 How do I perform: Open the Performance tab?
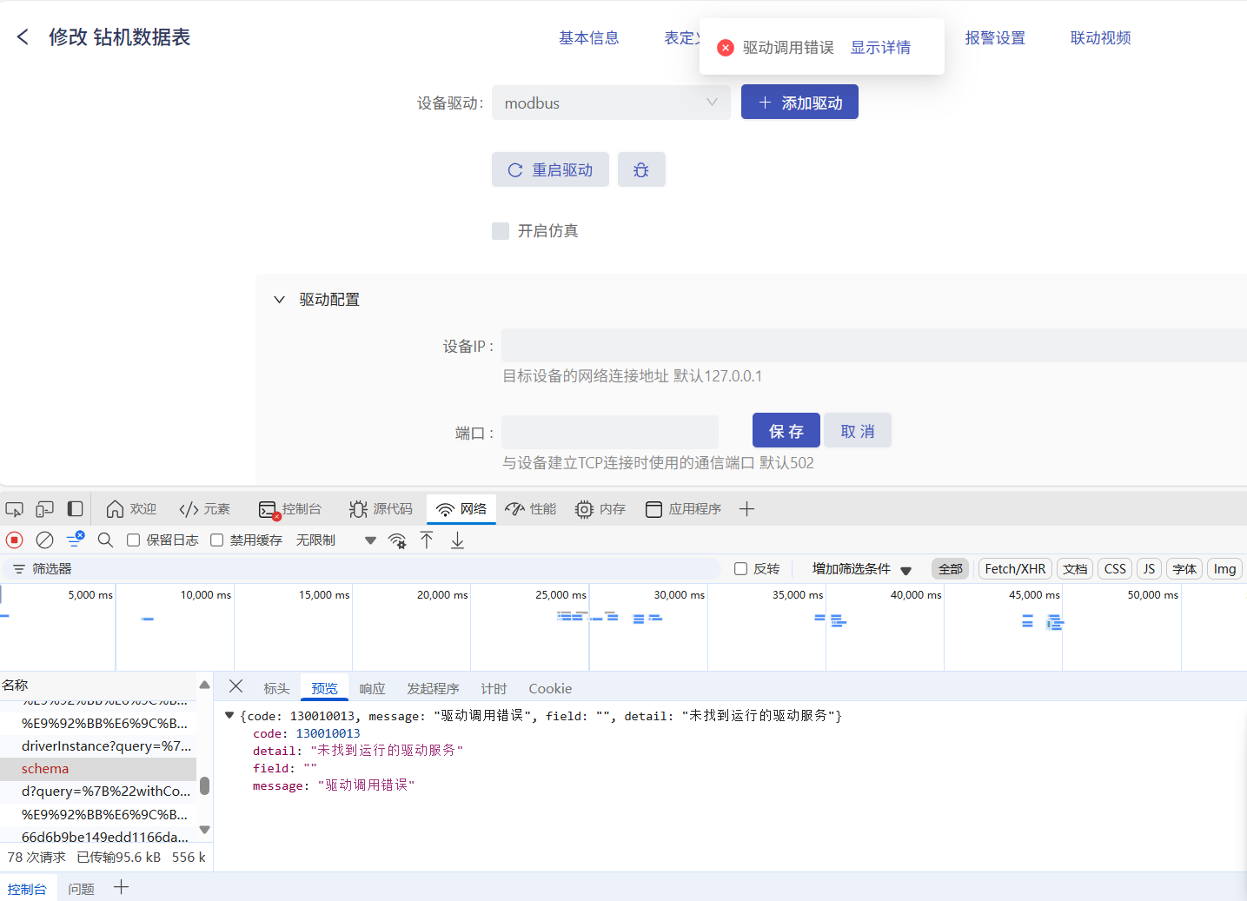coord(531,509)
